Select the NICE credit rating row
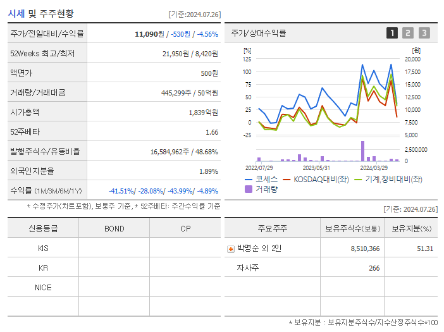This screenshot has width=444, height=332. [x=114, y=287]
